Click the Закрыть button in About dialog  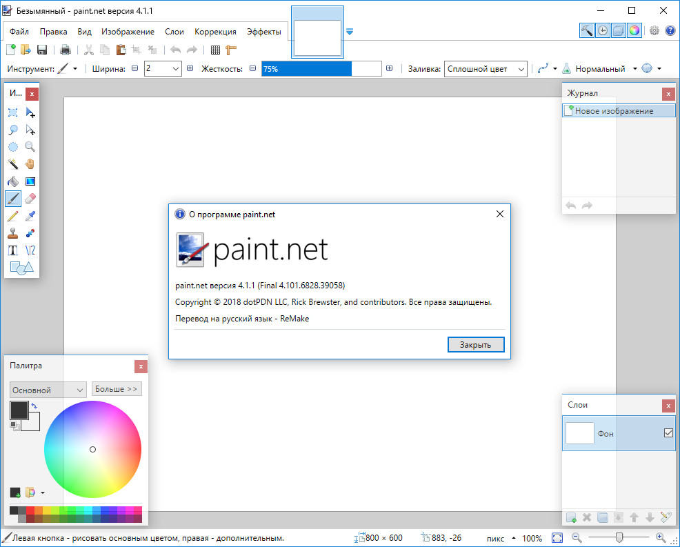tap(476, 344)
